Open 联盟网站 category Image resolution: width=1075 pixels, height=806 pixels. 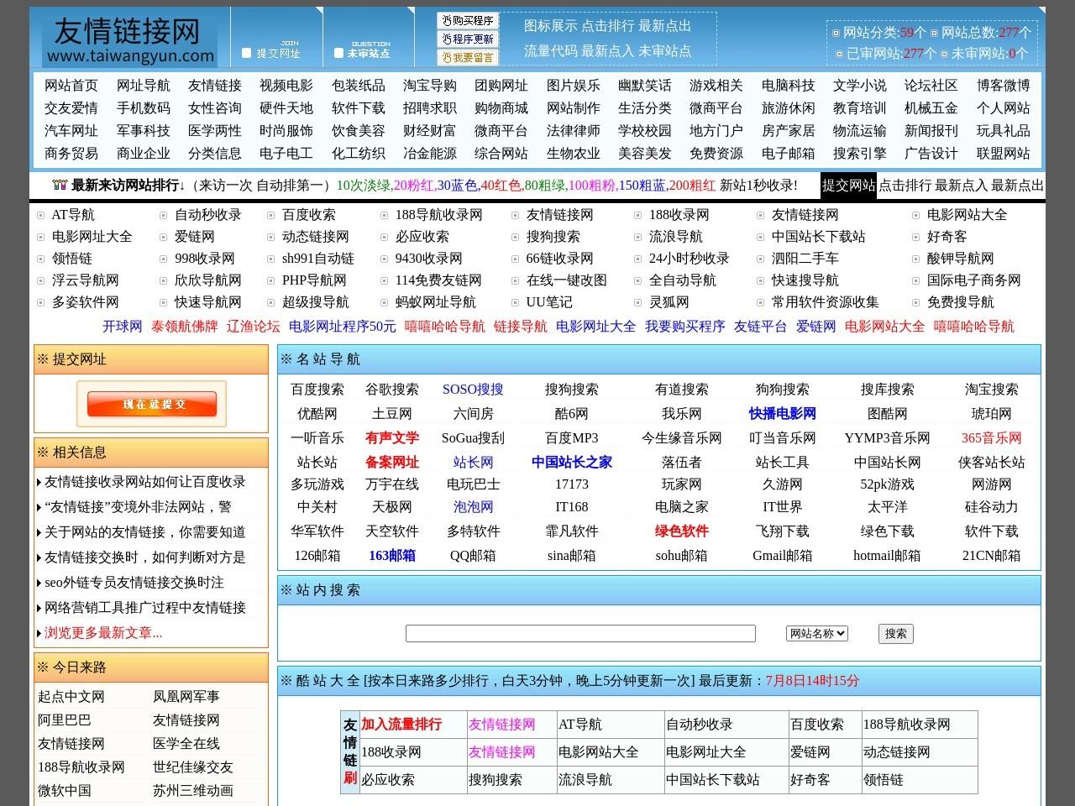point(1004,154)
